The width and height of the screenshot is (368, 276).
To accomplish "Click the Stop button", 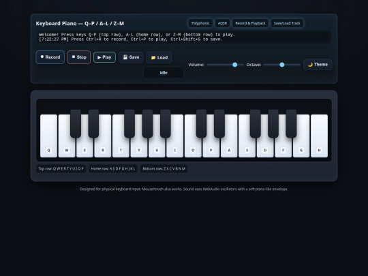I will [x=79, y=57].
